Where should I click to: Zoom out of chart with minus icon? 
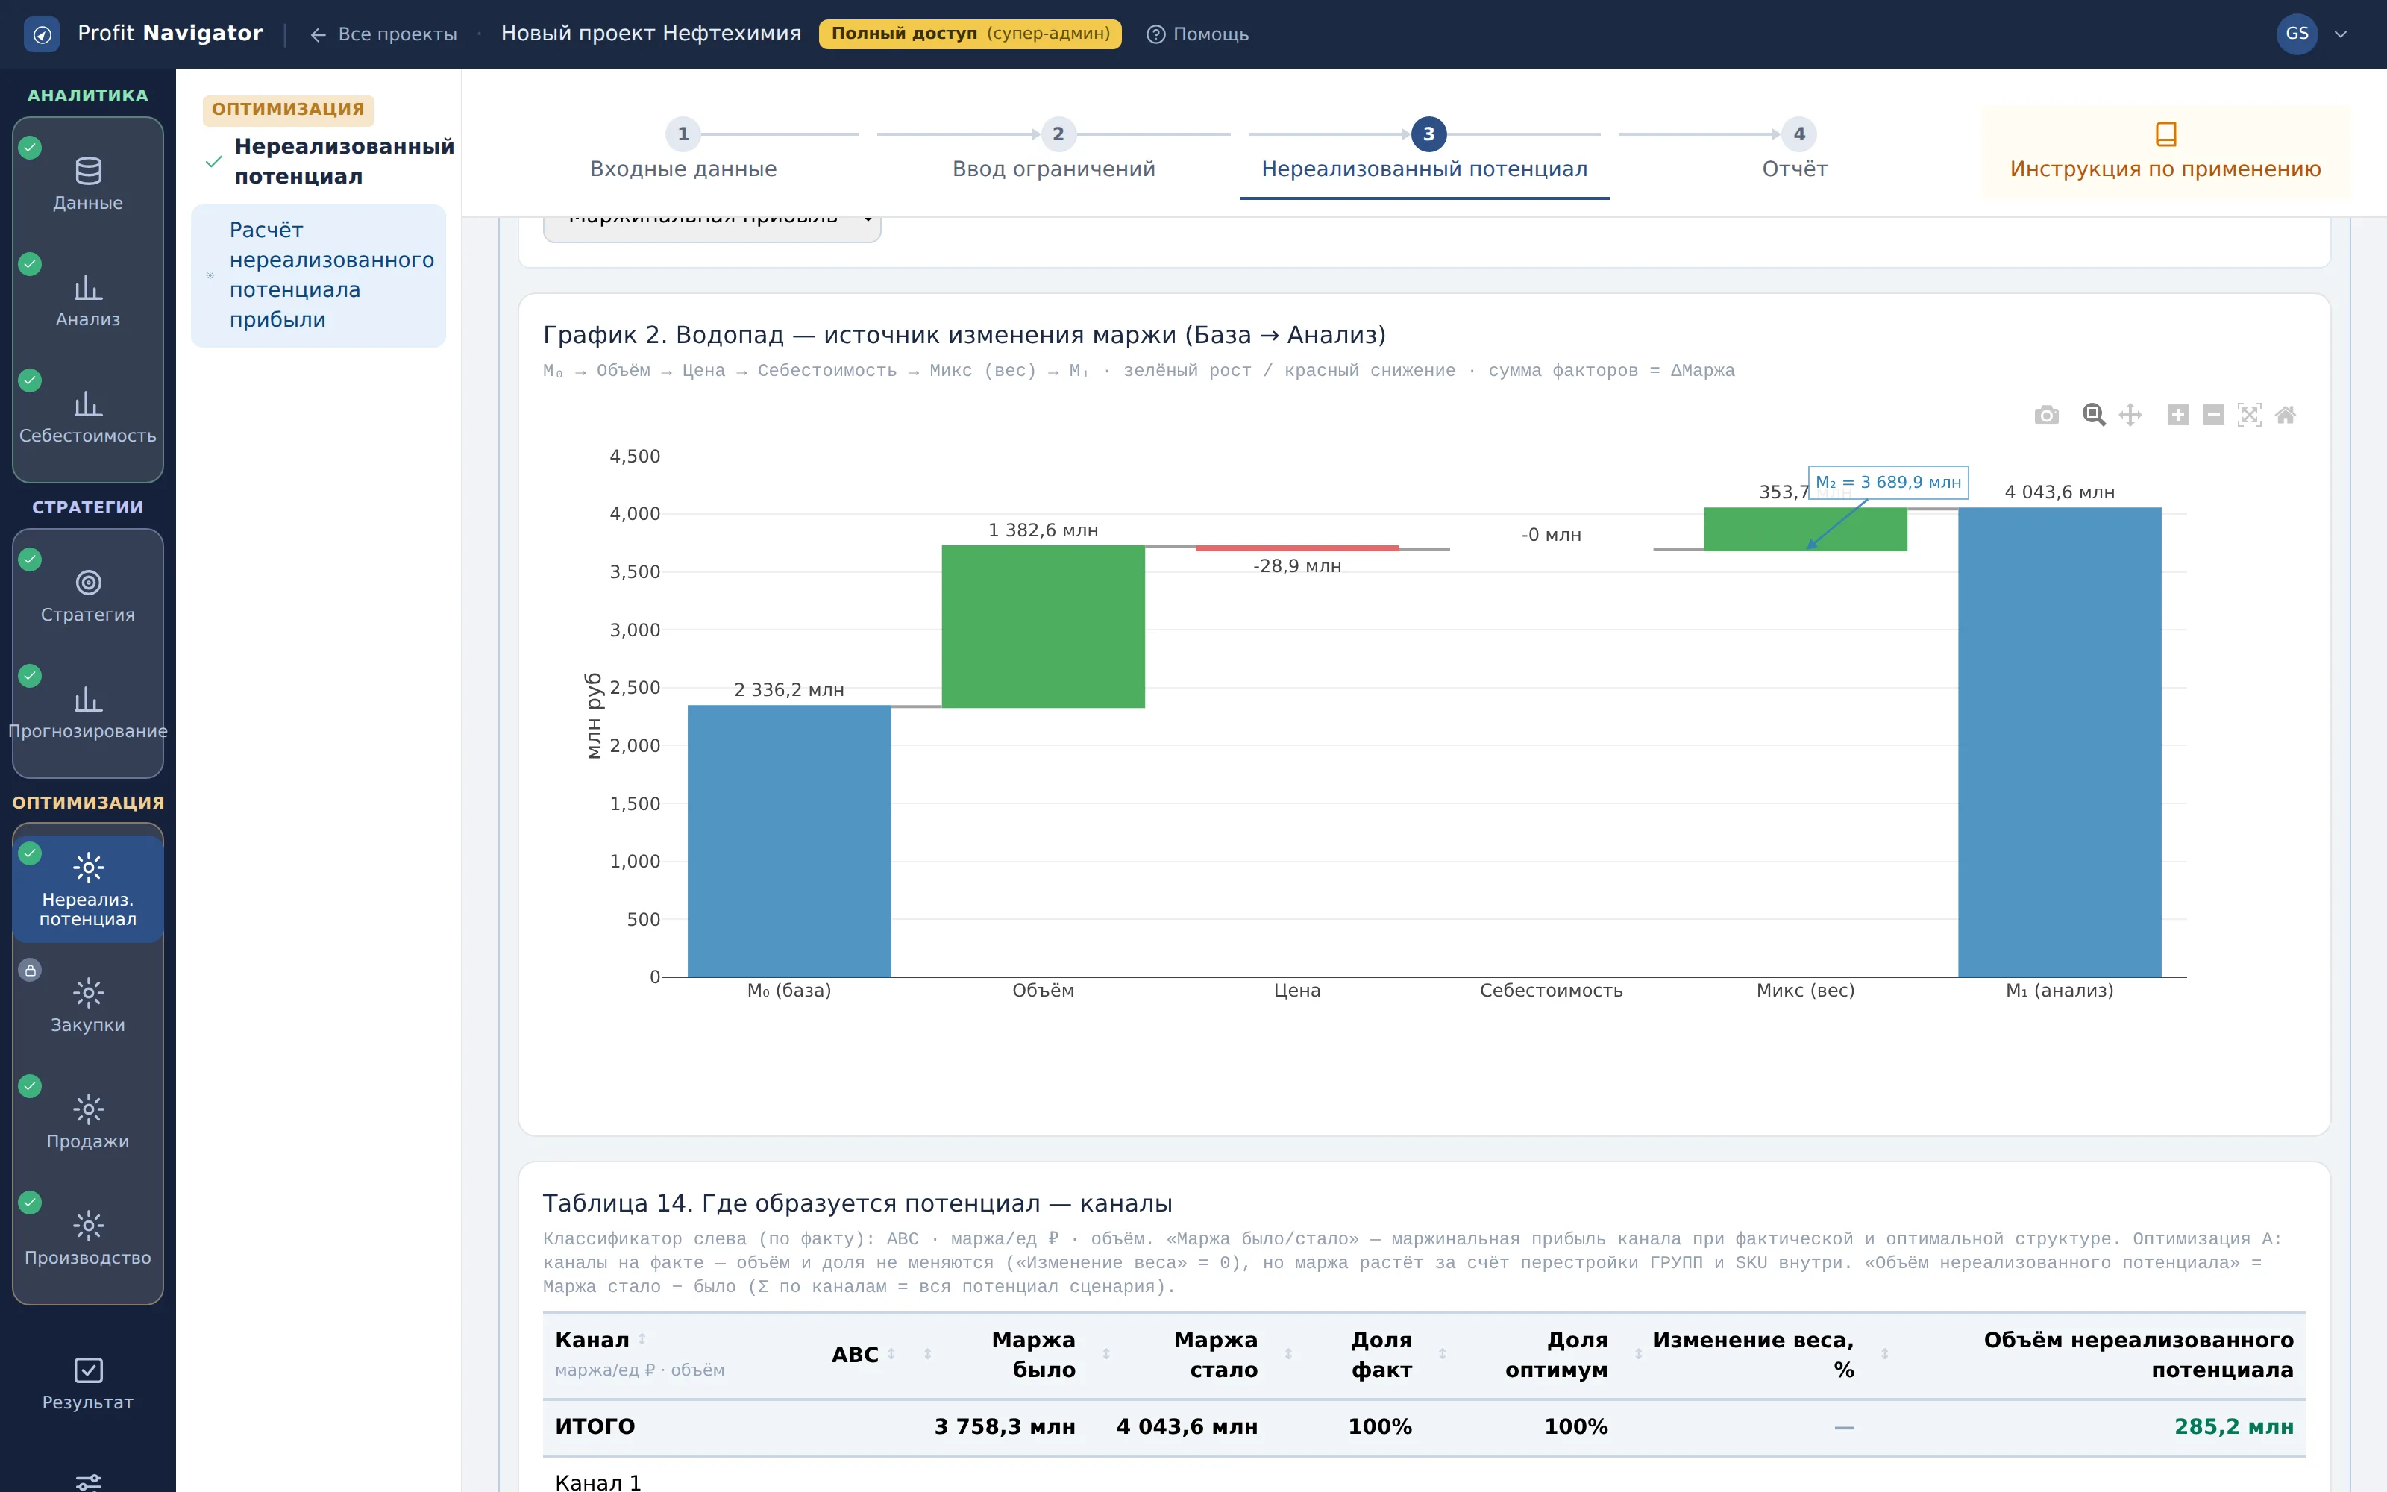click(x=2213, y=416)
